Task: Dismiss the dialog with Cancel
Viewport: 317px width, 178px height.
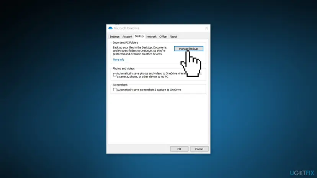Action: pyautogui.click(x=199, y=149)
